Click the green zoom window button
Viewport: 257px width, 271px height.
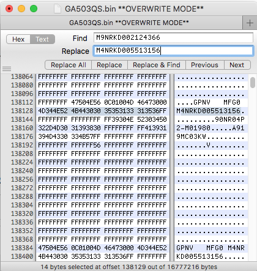click(x=34, y=9)
